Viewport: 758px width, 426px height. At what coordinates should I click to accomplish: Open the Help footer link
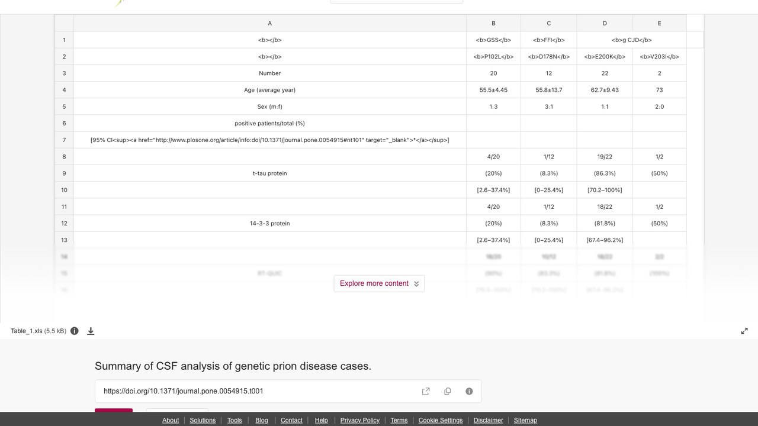tap(322, 420)
